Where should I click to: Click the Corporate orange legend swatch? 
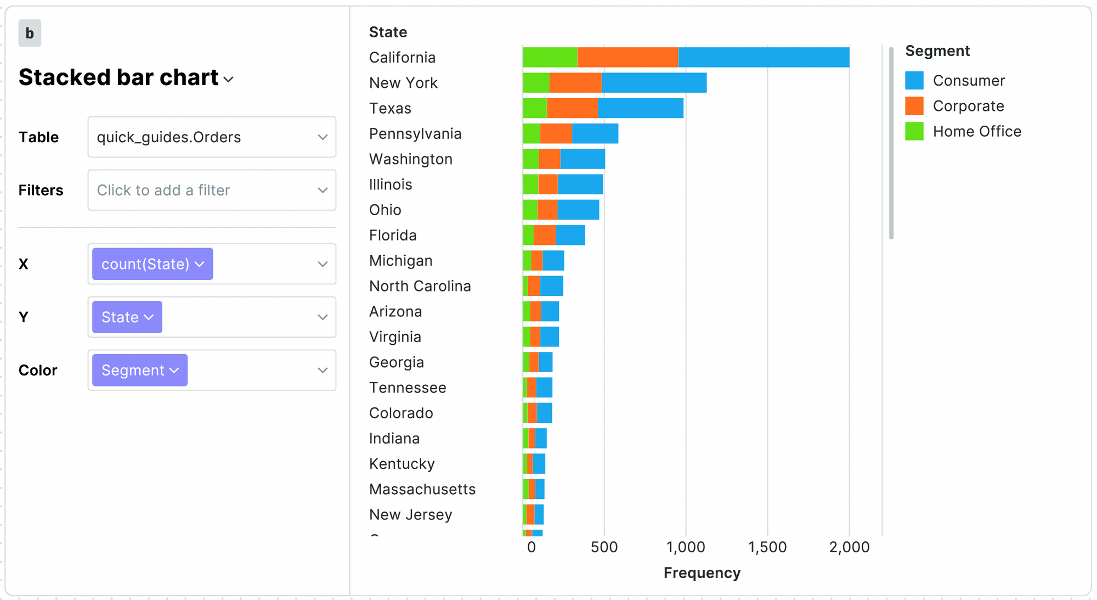(914, 106)
